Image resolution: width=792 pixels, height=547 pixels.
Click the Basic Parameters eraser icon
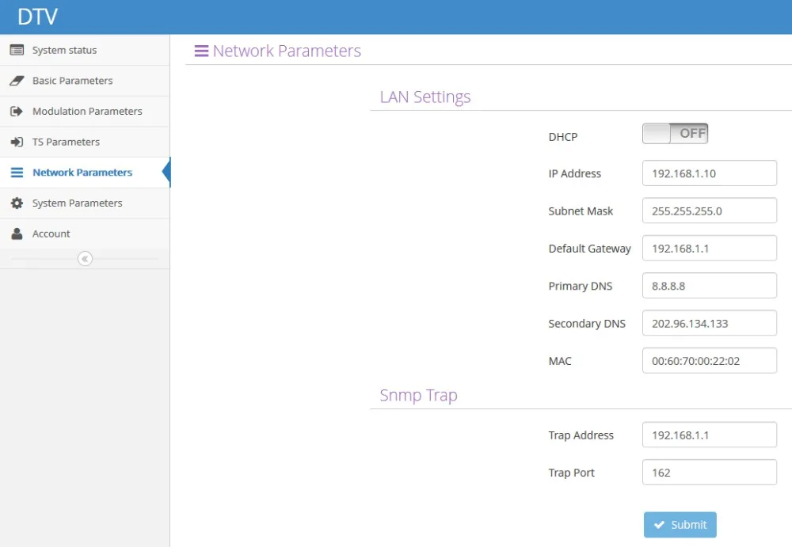coord(17,81)
